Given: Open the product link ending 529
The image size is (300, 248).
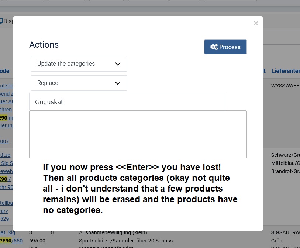Looking at the screenshot, I should (x=4, y=219).
